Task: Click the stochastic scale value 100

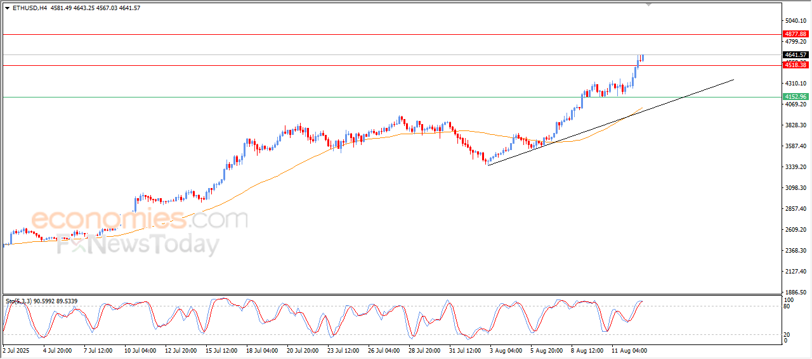Action: click(789, 299)
